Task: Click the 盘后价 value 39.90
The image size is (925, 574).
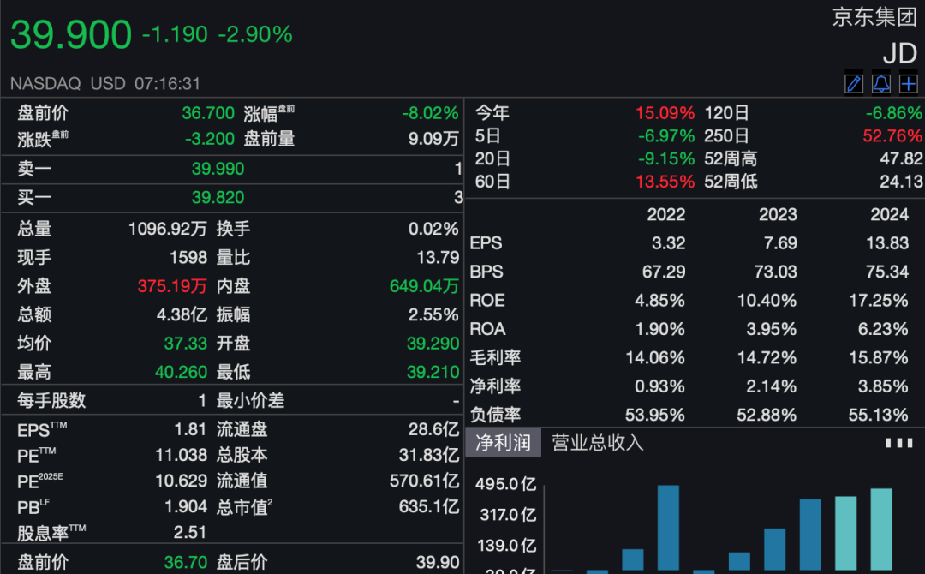Action: [438, 562]
